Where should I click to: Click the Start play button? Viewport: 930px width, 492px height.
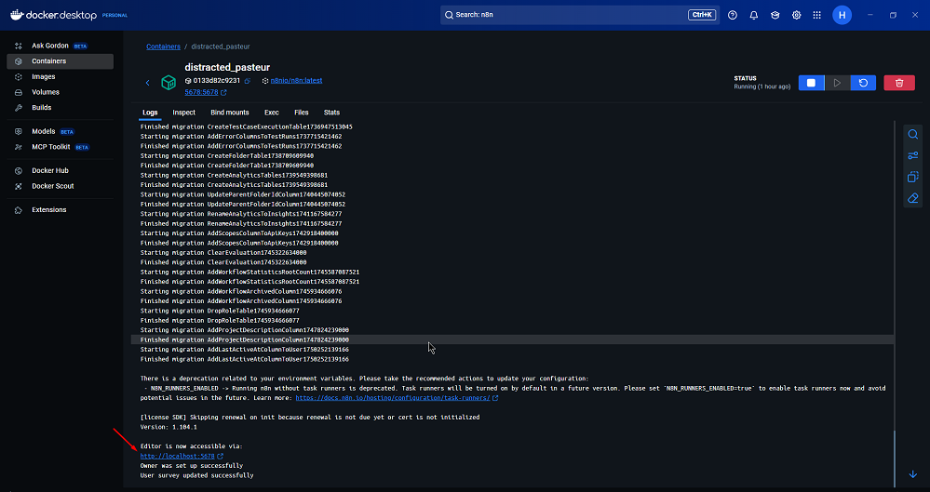pos(838,83)
